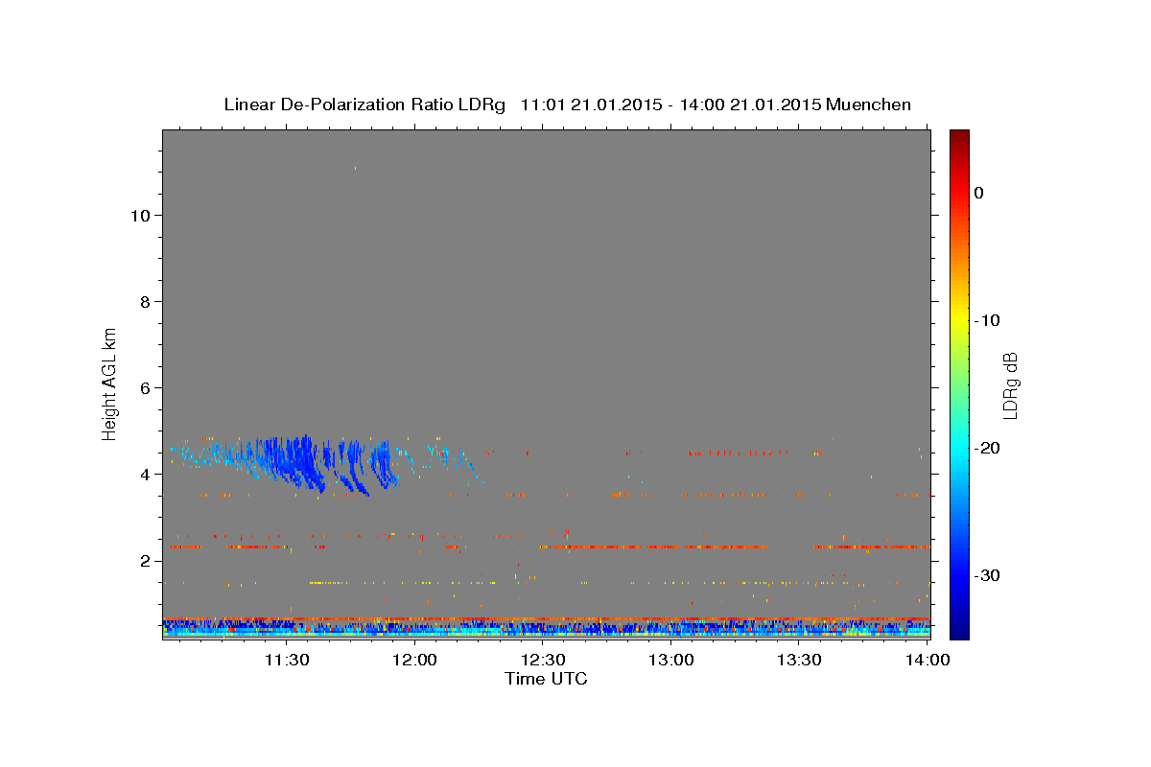Click the 13:30 time tick label
The image size is (1151, 767).
(x=799, y=660)
